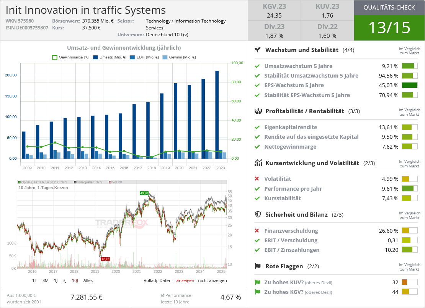Click the green checkmark for Performance pro Jahr
Viewport: 425px width, 308px height.
257,189
